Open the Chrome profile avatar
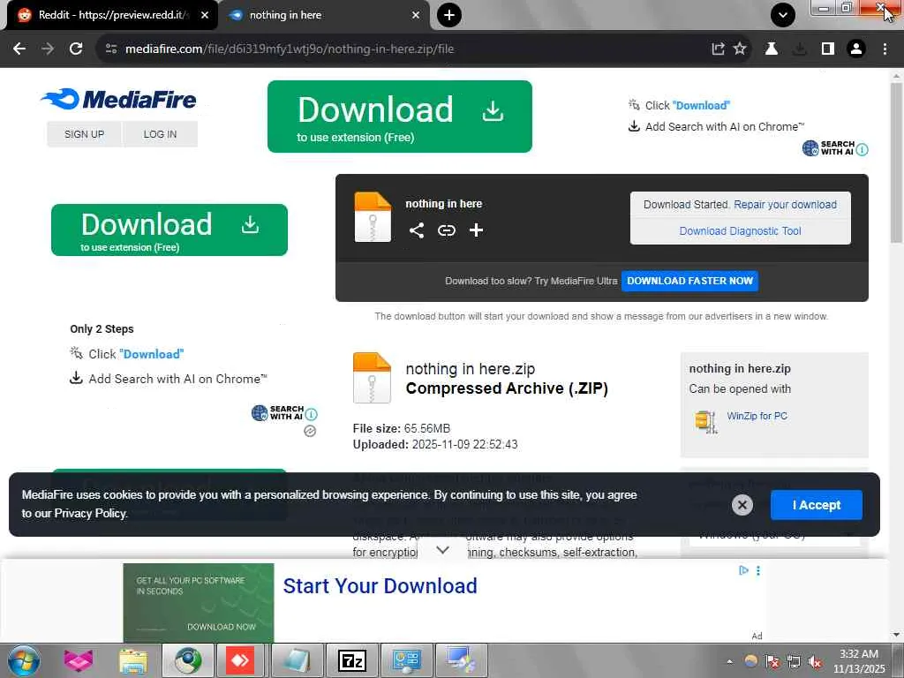 (856, 49)
